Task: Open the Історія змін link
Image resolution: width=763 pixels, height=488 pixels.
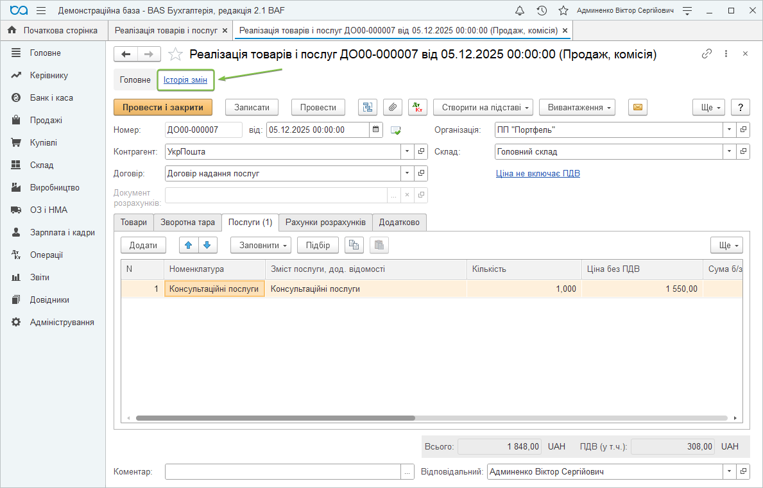Action: (185, 80)
